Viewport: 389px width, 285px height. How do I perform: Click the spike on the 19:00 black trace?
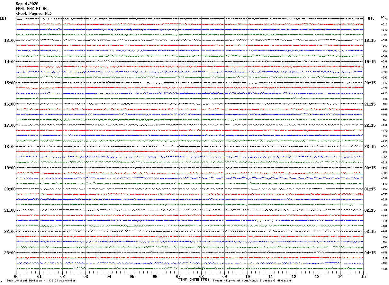tap(136, 167)
